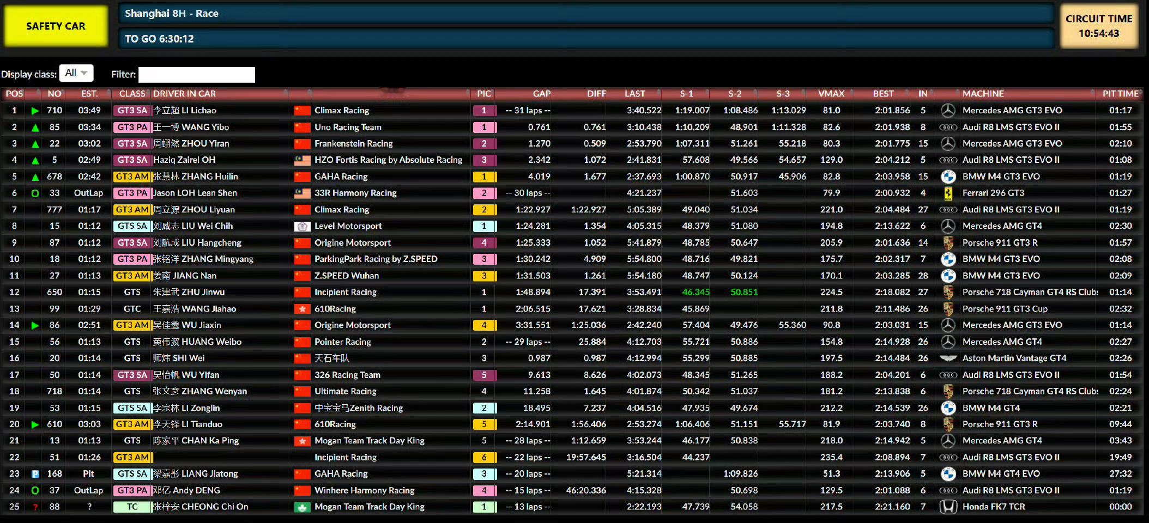Click the GT3 AM class badge for ZHANG Huilin

132,177
